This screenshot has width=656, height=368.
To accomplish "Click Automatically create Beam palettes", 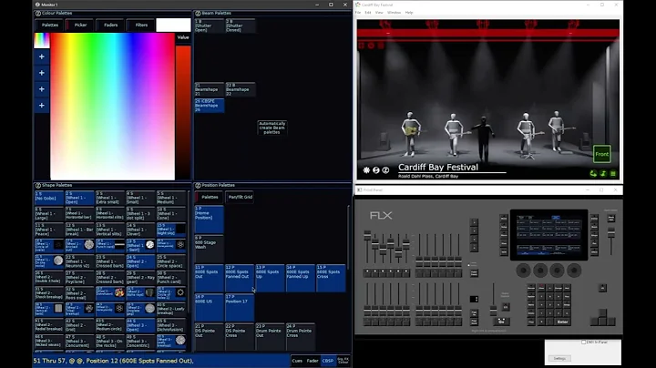I will (x=272, y=128).
